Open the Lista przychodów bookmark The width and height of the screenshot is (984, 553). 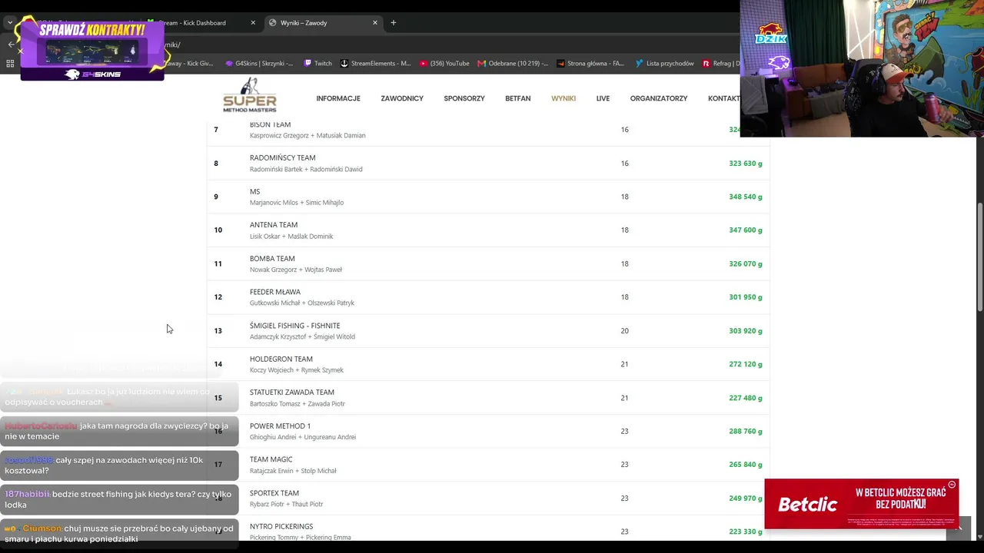[x=664, y=64]
